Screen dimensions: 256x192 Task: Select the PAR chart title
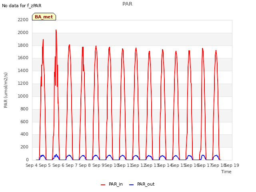pyautogui.click(x=127, y=4)
